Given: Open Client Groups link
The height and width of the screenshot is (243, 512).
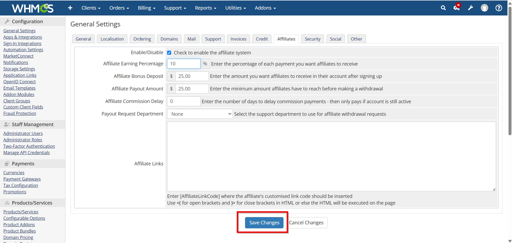Looking at the screenshot, I should pyautogui.click(x=17, y=101).
